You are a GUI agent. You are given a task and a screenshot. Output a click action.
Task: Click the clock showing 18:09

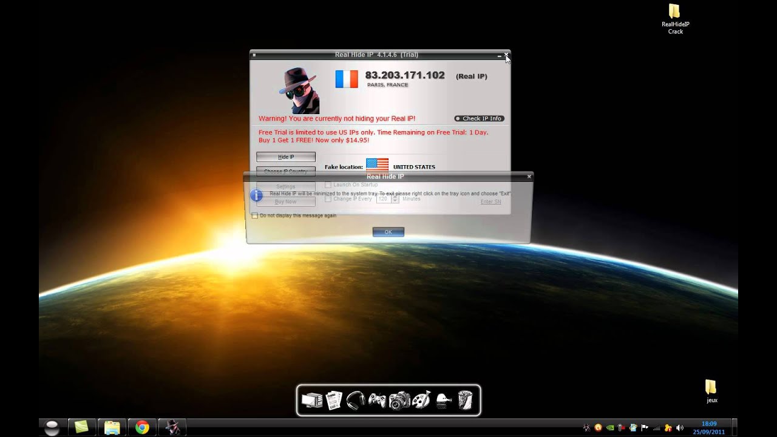[709, 424]
